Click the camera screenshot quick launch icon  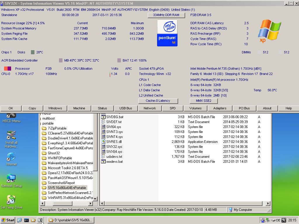[x=40, y=220]
